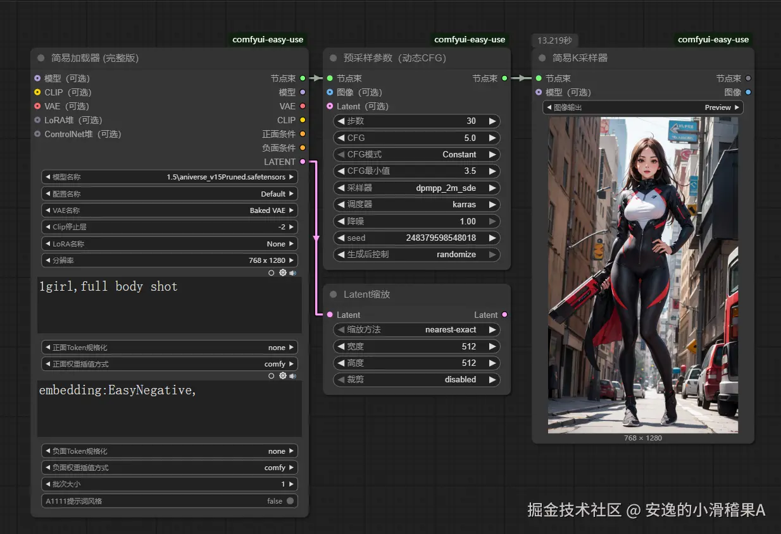Image resolution: width=781 pixels, height=534 pixels.
Task: Click the 节点束 output port of the K sampler
Action: pos(748,78)
